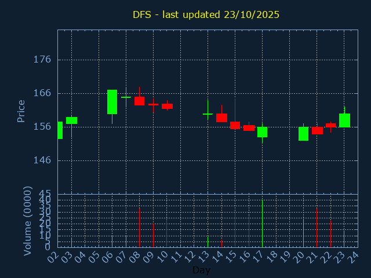The image size is (371, 278).
Task: Click the tallest green volume bar on day 17
Action: (x=262, y=224)
